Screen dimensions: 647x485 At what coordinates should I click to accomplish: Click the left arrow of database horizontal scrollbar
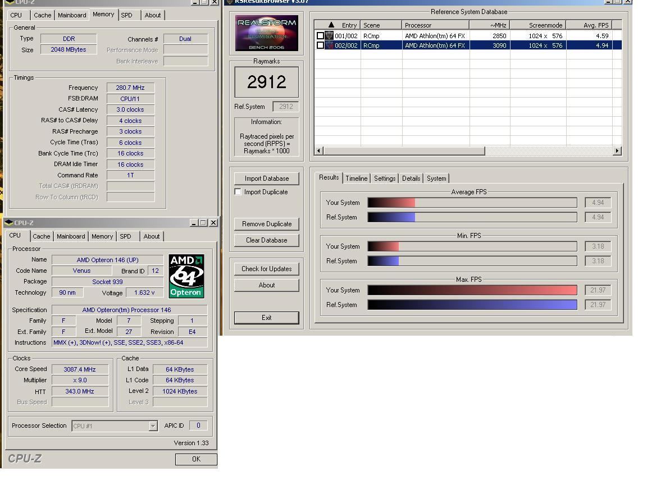tap(318, 150)
